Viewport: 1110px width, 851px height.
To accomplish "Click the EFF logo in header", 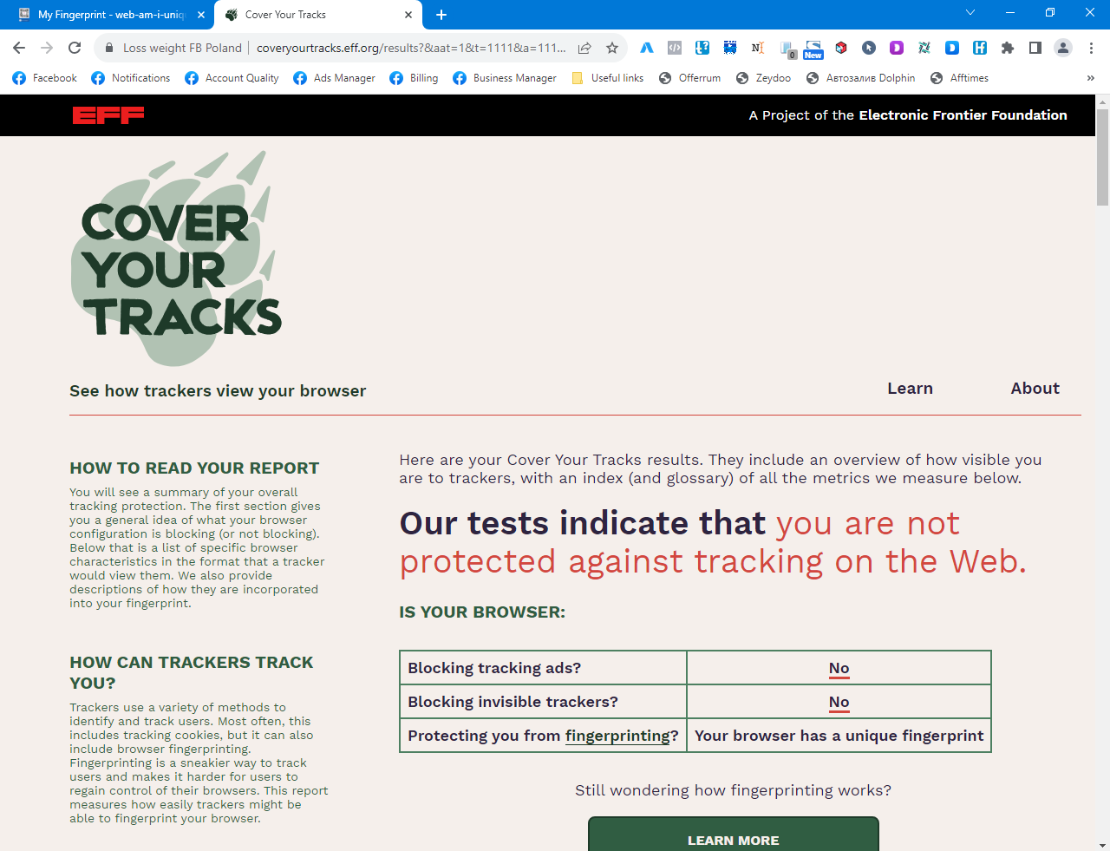I will 108,115.
